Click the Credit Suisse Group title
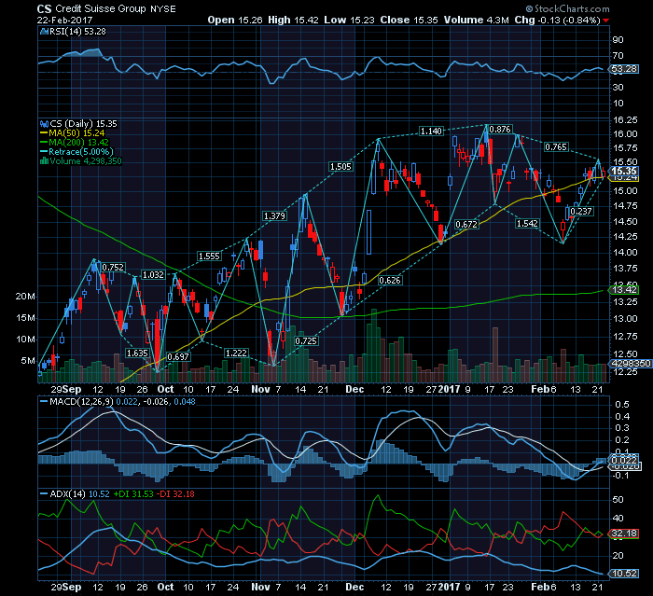 (101, 8)
